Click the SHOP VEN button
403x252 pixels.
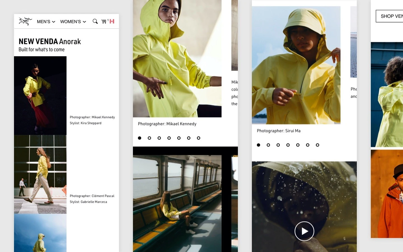coord(389,16)
